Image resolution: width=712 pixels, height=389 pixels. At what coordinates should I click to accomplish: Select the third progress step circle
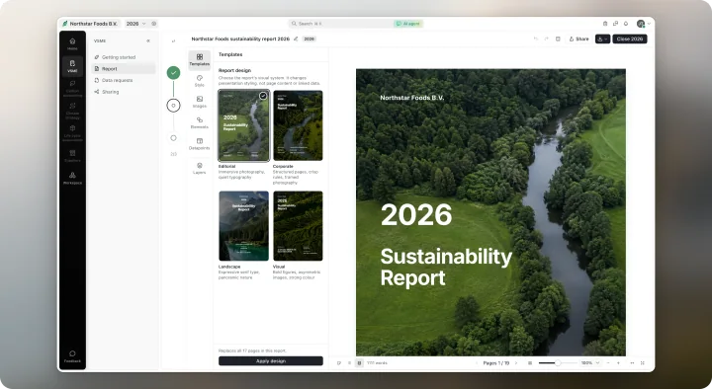point(173,138)
